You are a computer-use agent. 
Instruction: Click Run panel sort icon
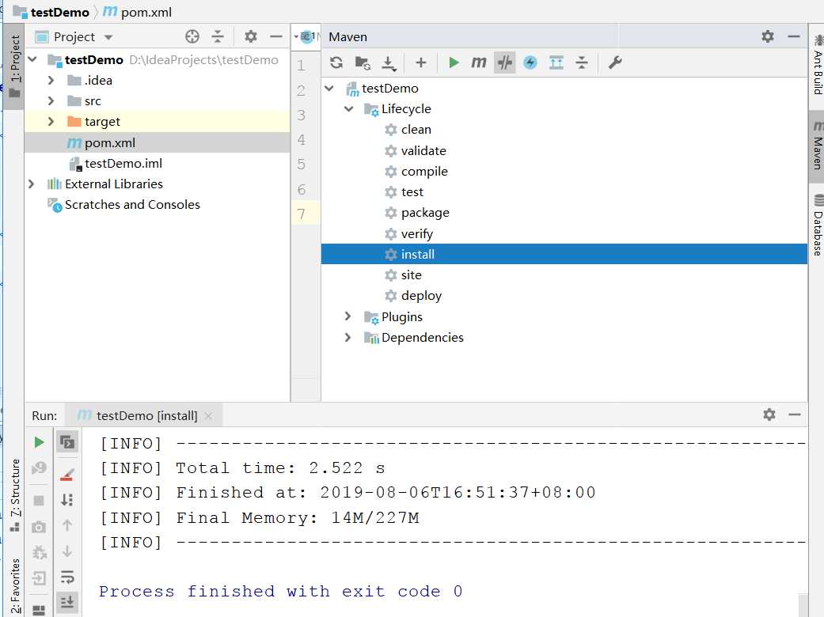(x=67, y=499)
